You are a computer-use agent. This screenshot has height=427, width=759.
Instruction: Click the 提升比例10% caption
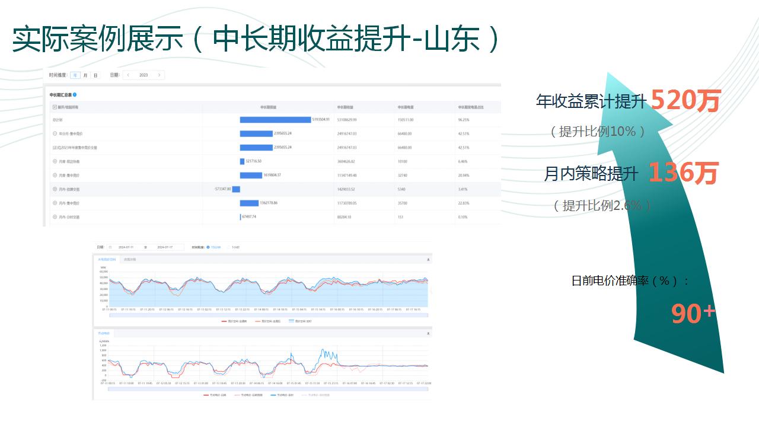point(598,132)
